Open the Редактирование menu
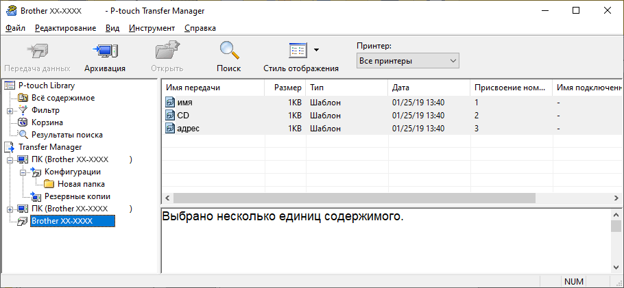The height and width of the screenshot is (288, 624). (x=66, y=28)
